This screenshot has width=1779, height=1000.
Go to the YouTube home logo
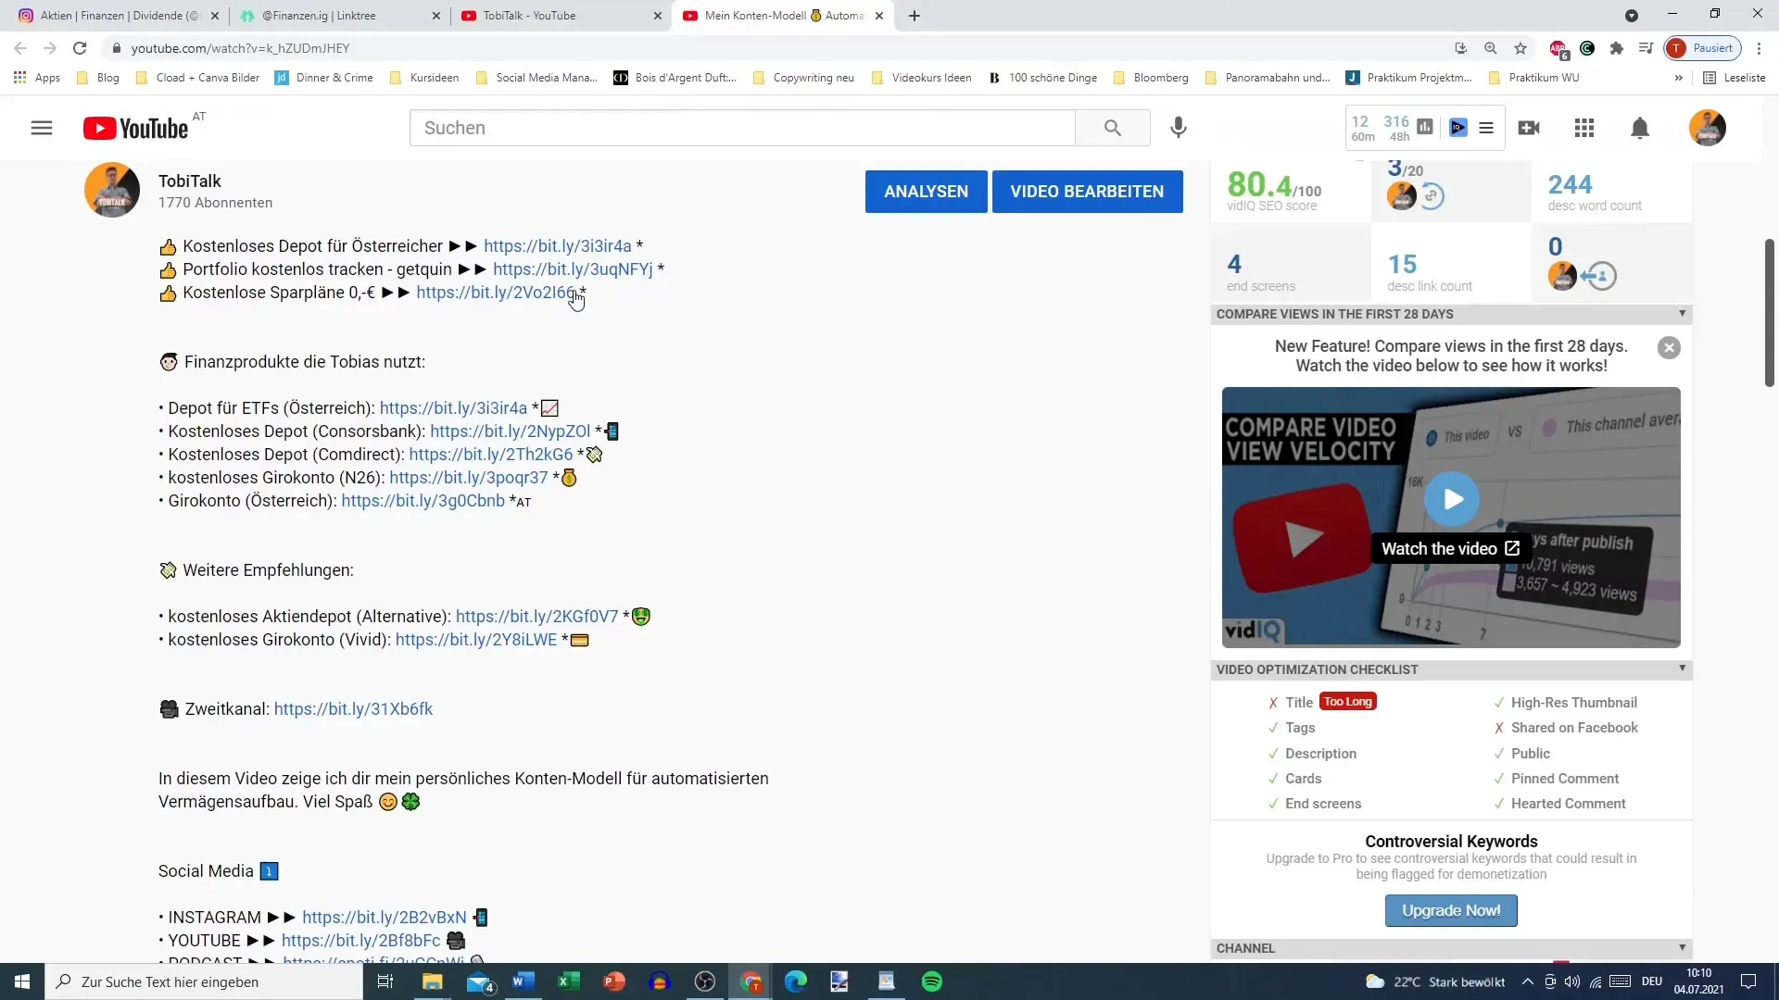136,128
